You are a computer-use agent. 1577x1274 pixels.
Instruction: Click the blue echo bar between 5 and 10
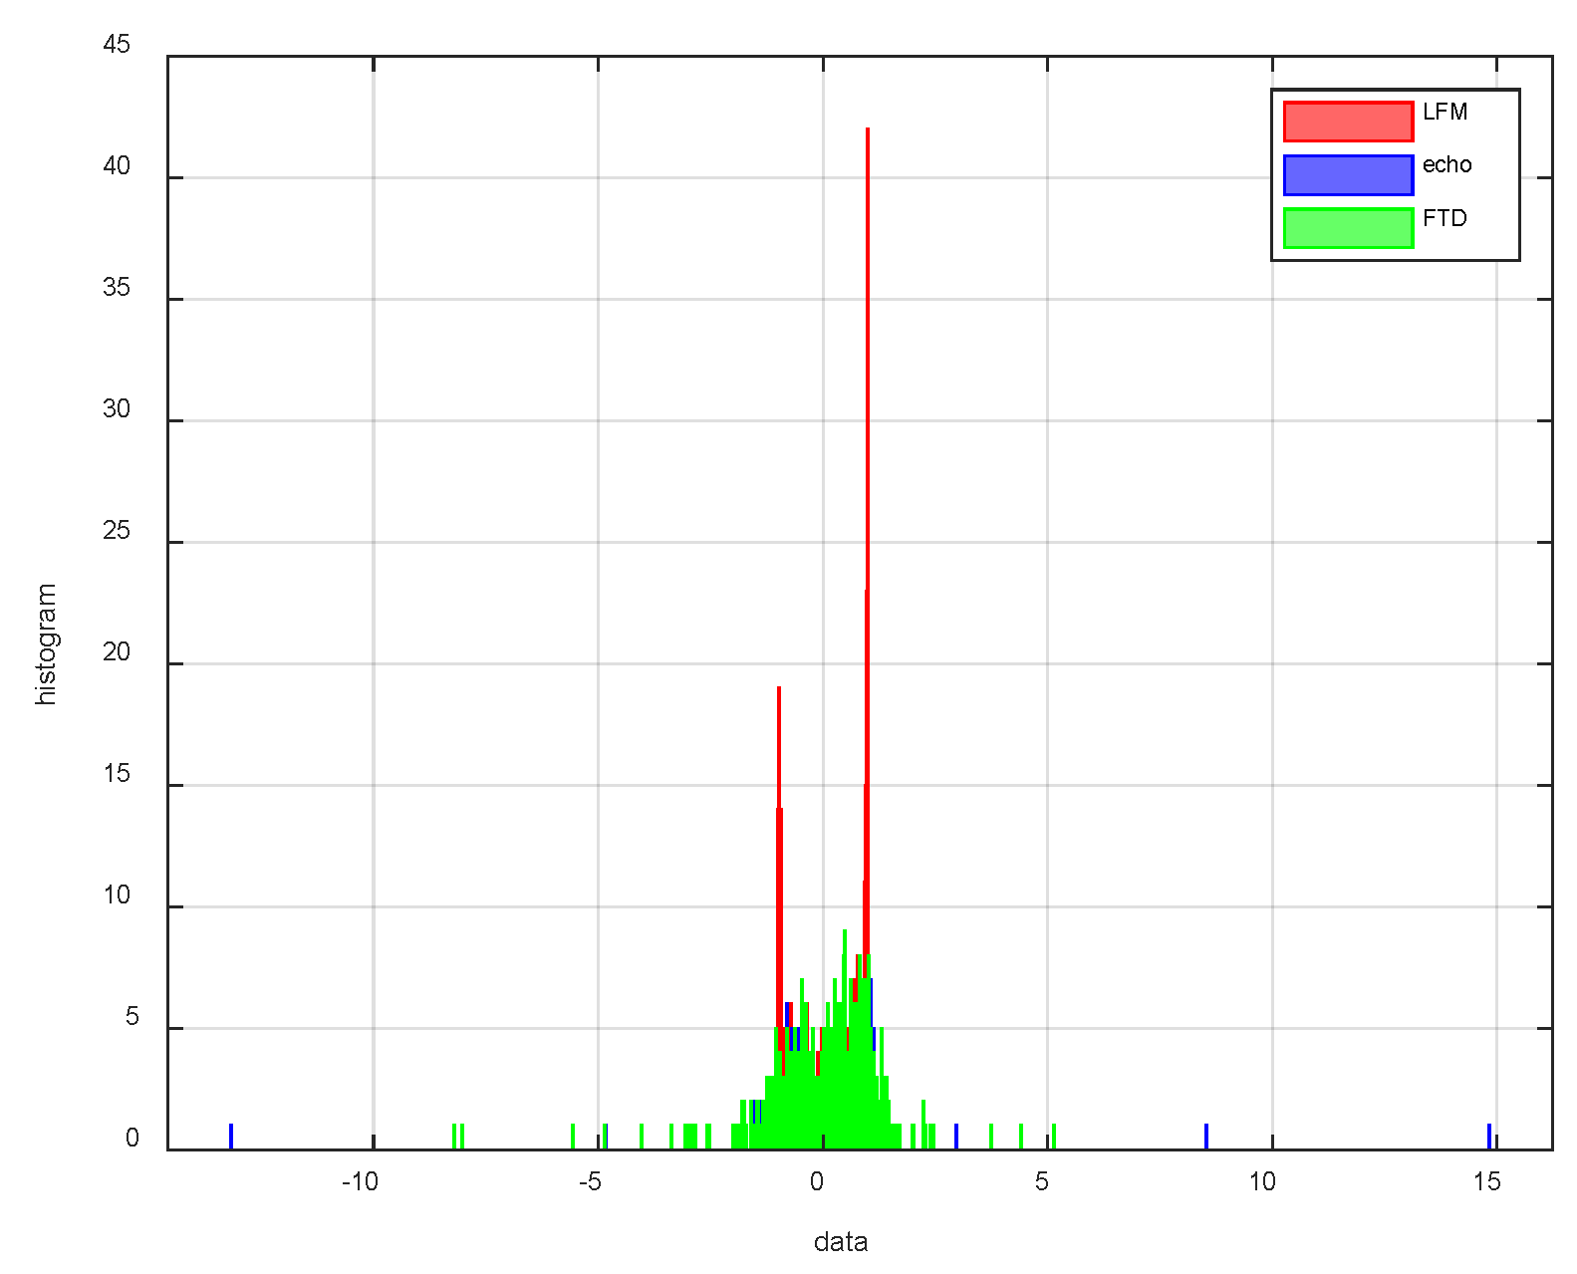tap(1206, 1137)
